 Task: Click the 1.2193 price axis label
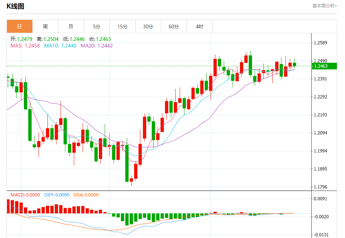click(320, 115)
